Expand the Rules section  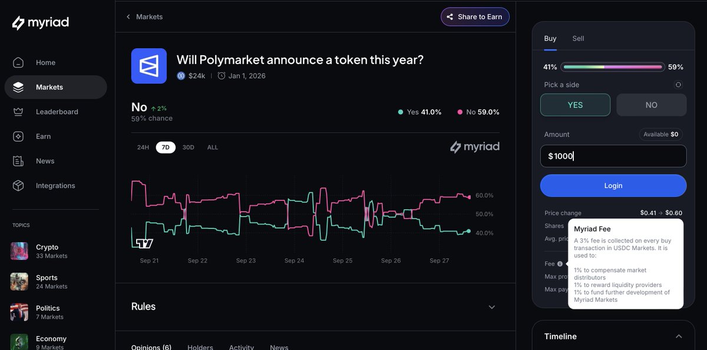(491, 307)
